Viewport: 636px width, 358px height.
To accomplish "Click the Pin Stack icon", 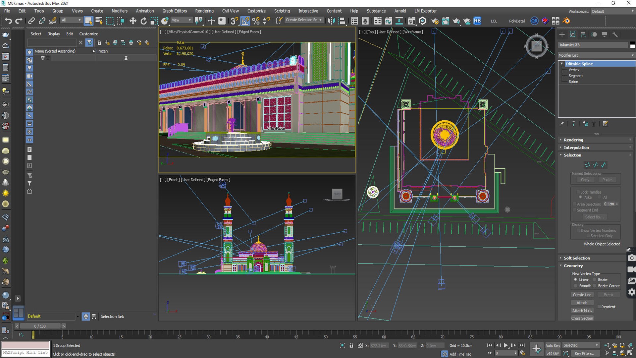I will [562, 124].
